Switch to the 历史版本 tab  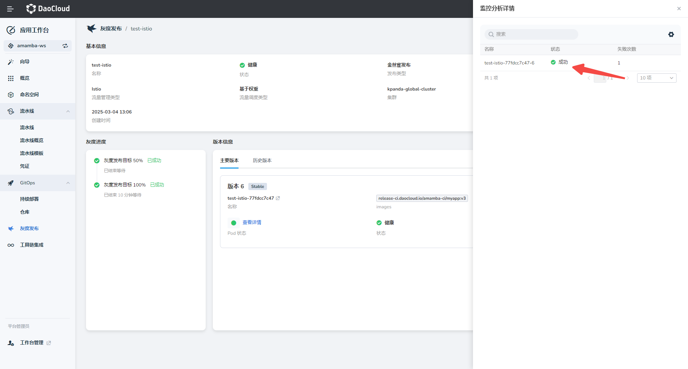pos(262,161)
